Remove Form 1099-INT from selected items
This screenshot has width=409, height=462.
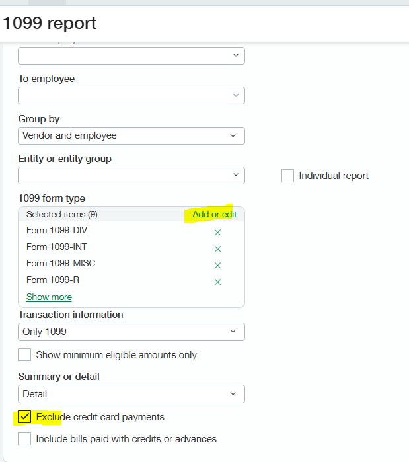click(217, 249)
